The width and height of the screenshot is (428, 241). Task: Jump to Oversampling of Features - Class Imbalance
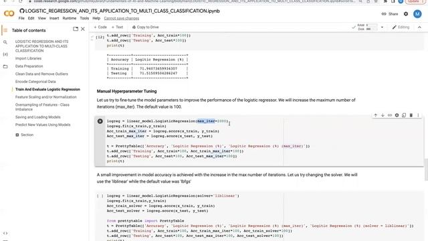[x=42, y=107]
